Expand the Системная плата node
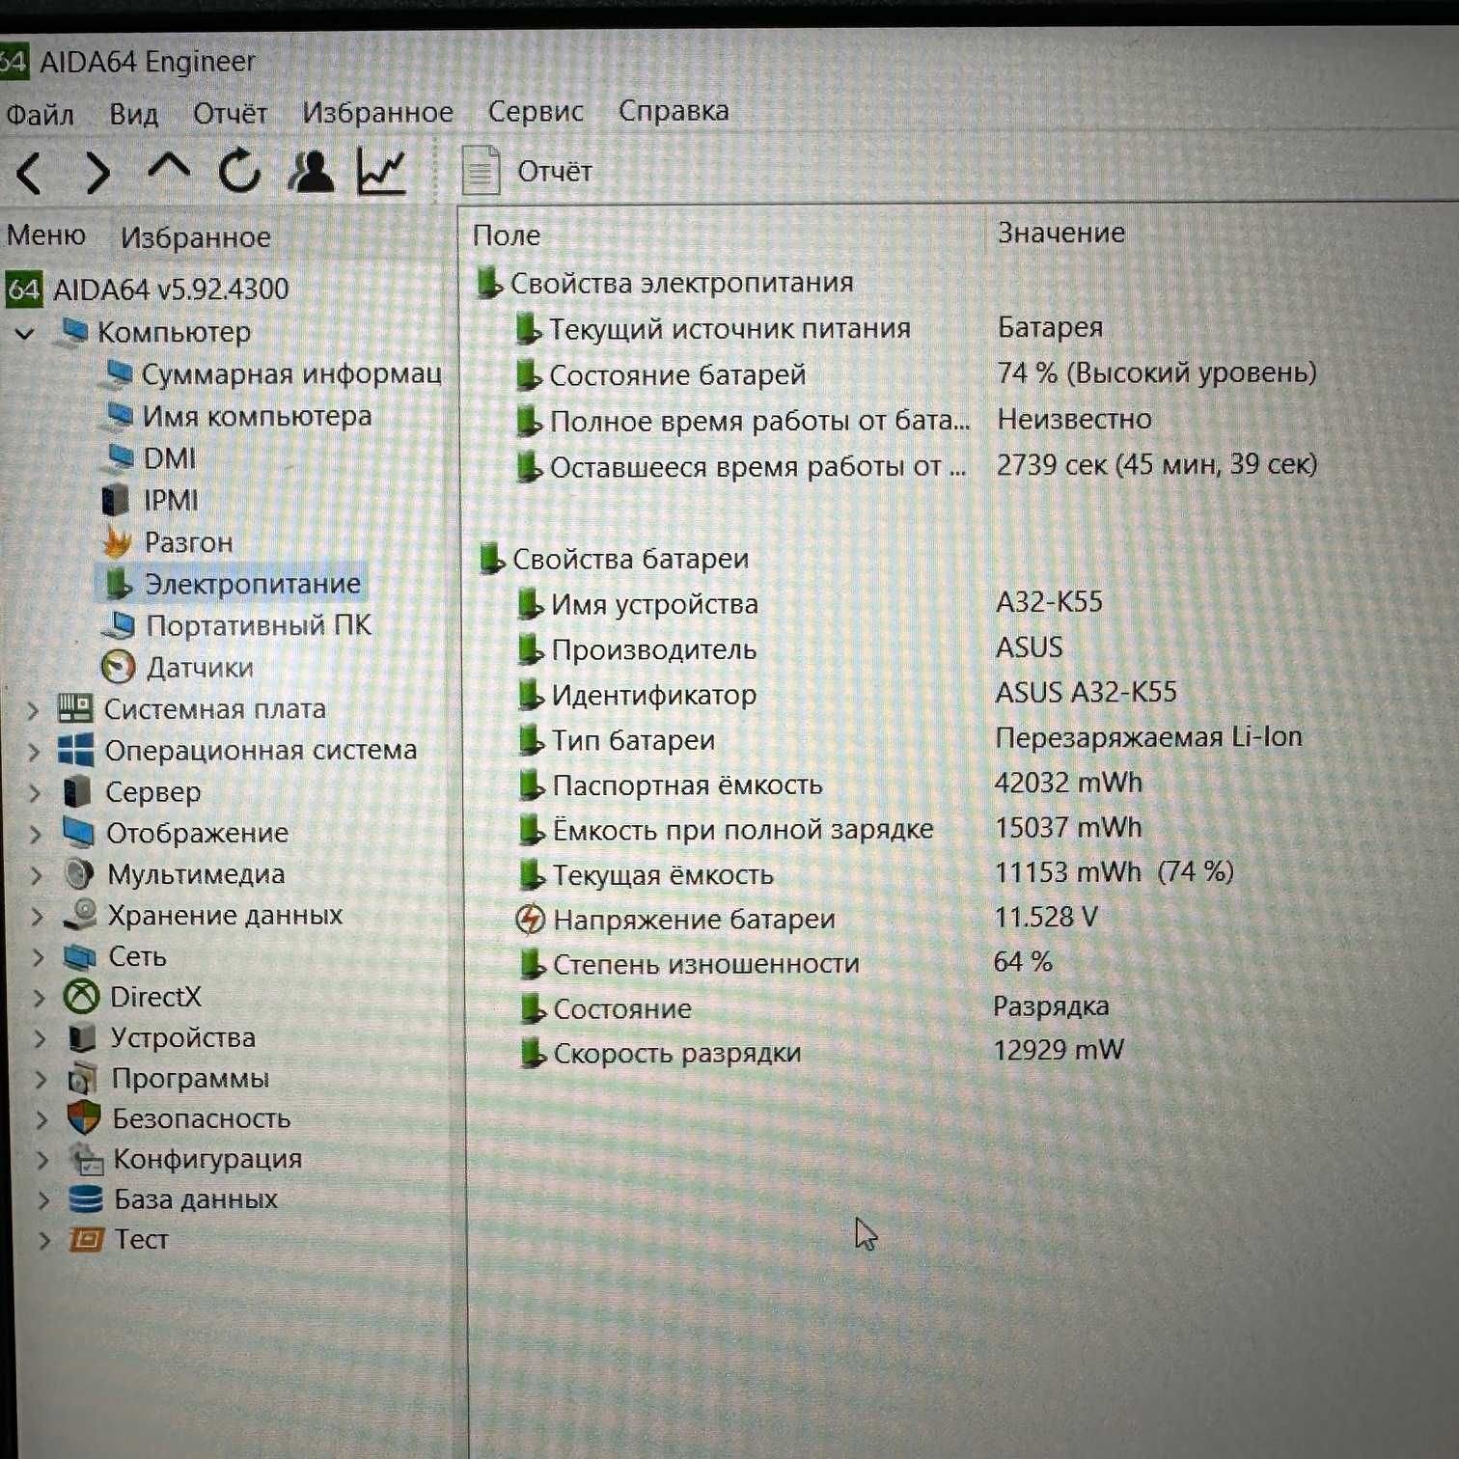The height and width of the screenshot is (1459, 1459). 32,711
